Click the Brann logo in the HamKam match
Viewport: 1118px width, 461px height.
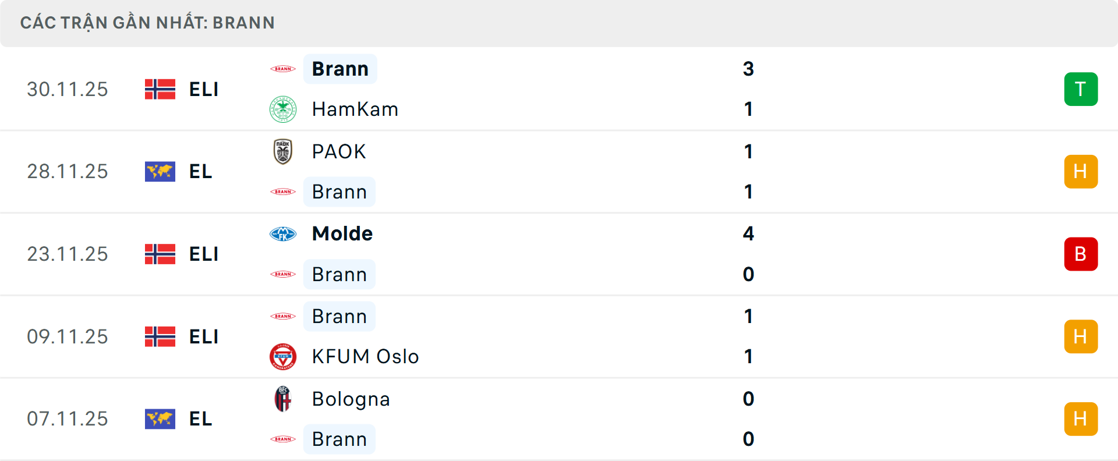(x=283, y=69)
